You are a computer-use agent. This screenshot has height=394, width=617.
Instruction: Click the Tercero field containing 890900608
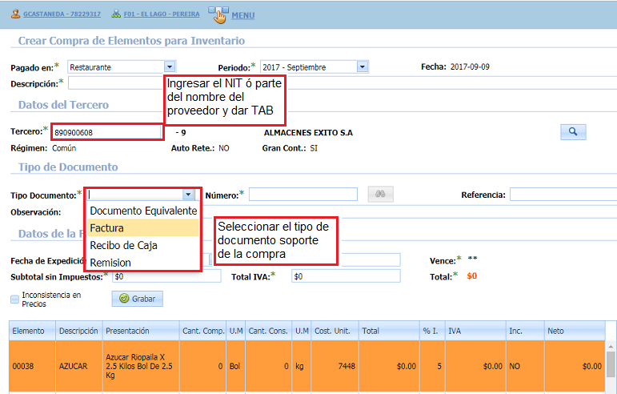107,132
